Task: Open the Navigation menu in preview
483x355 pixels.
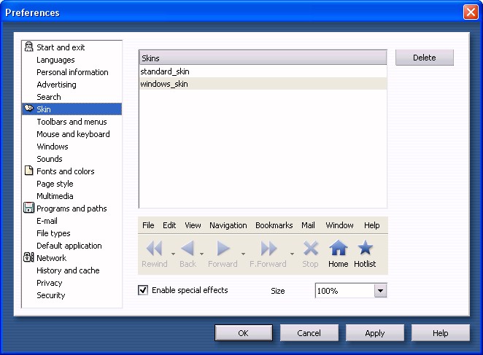Action: [228, 225]
